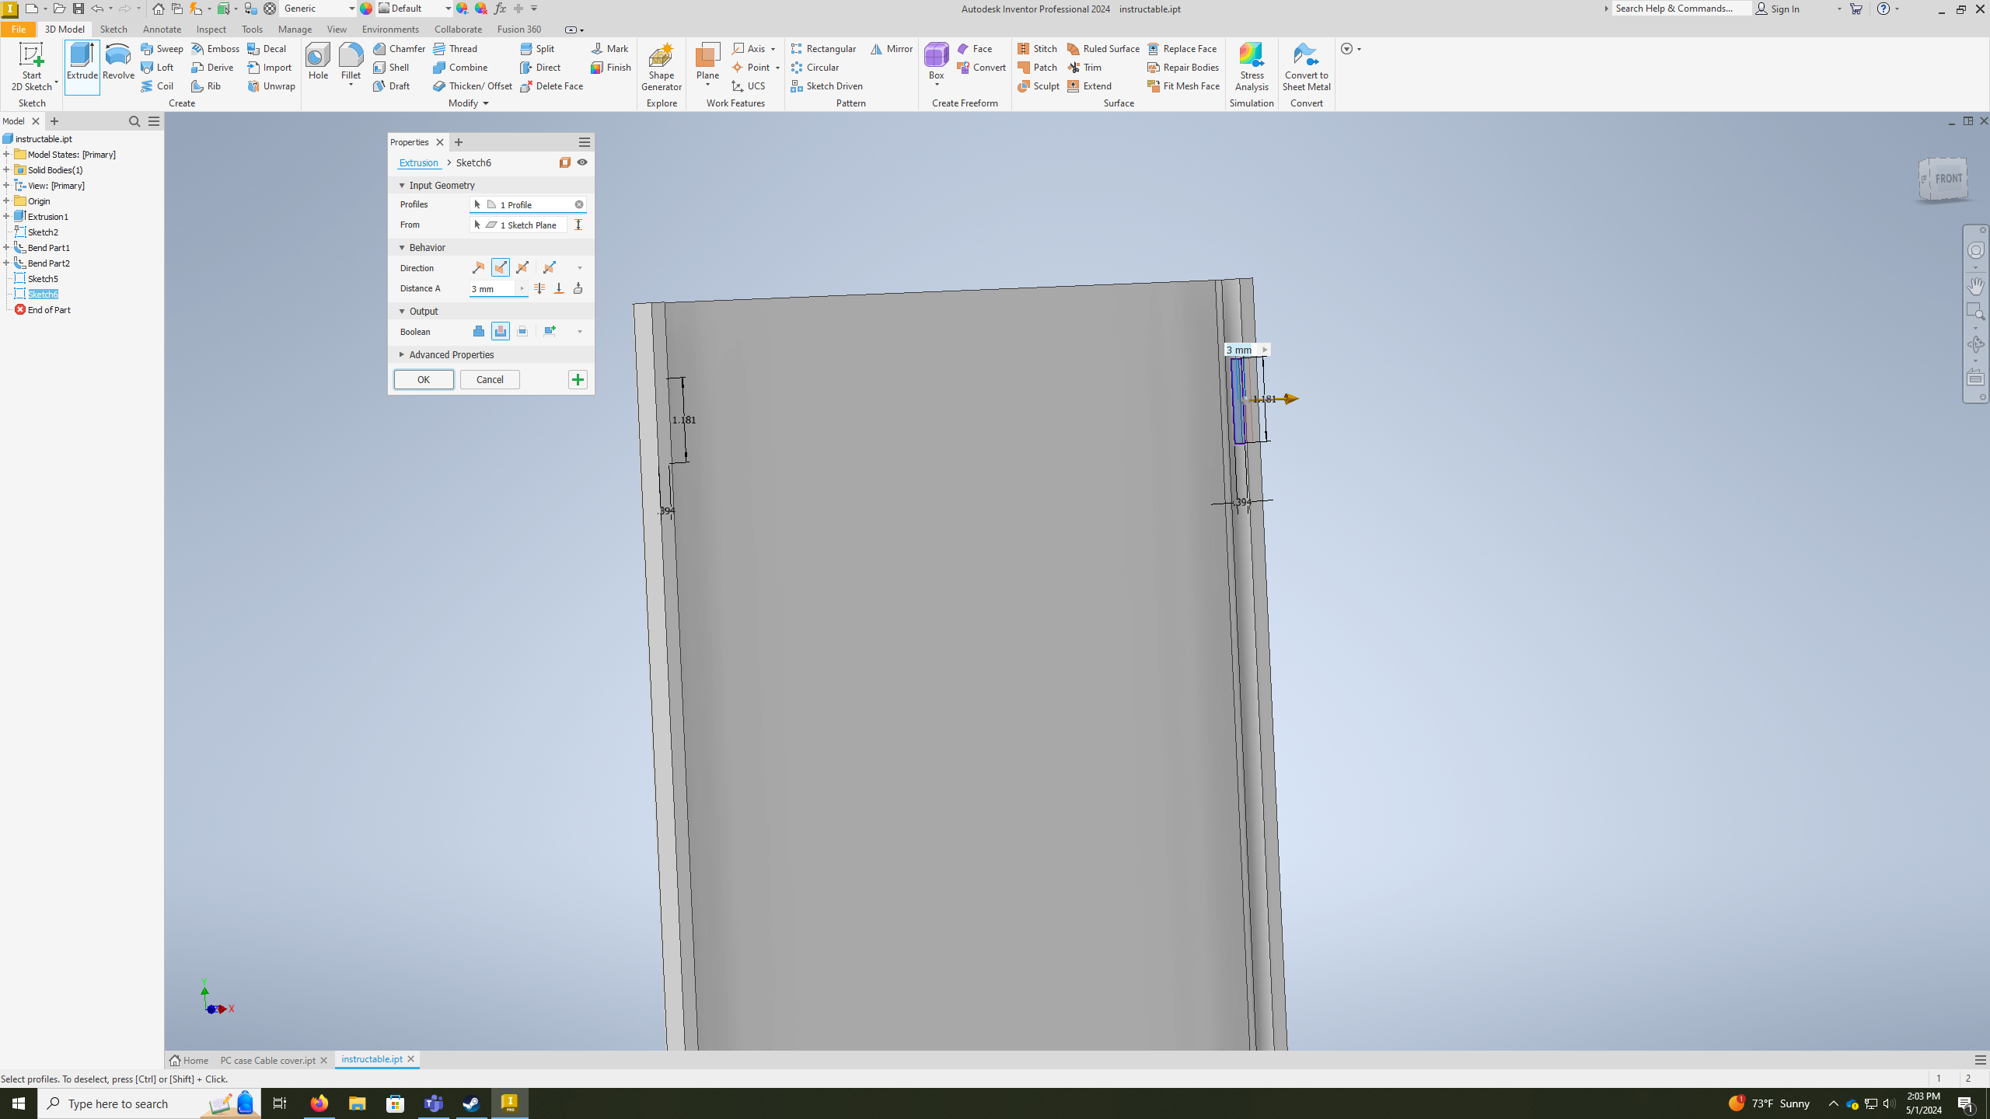This screenshot has width=1990, height=1119.
Task: Set Boolean to Cut
Action: coord(500,331)
